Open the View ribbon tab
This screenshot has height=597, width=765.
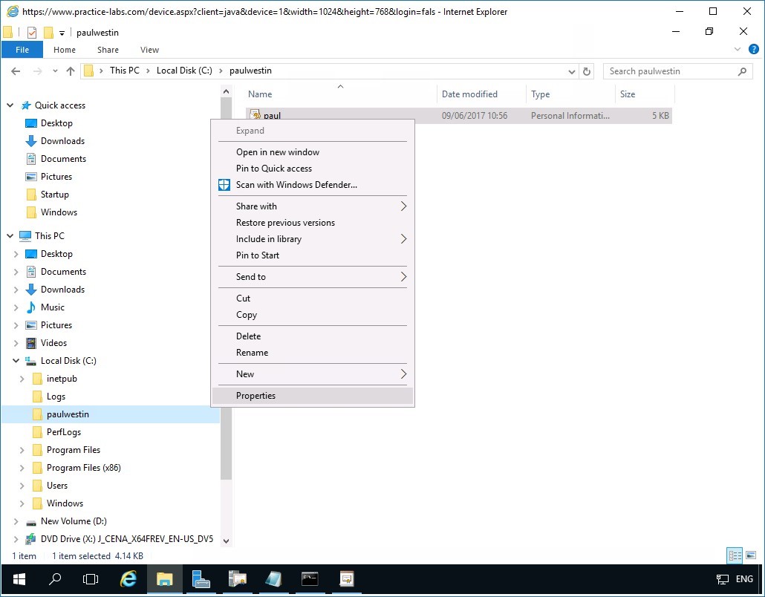click(149, 50)
